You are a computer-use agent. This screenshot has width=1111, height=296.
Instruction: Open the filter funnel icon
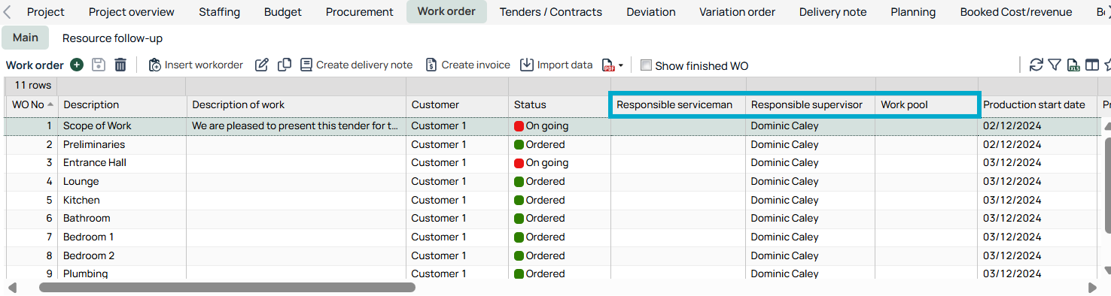pos(1055,65)
